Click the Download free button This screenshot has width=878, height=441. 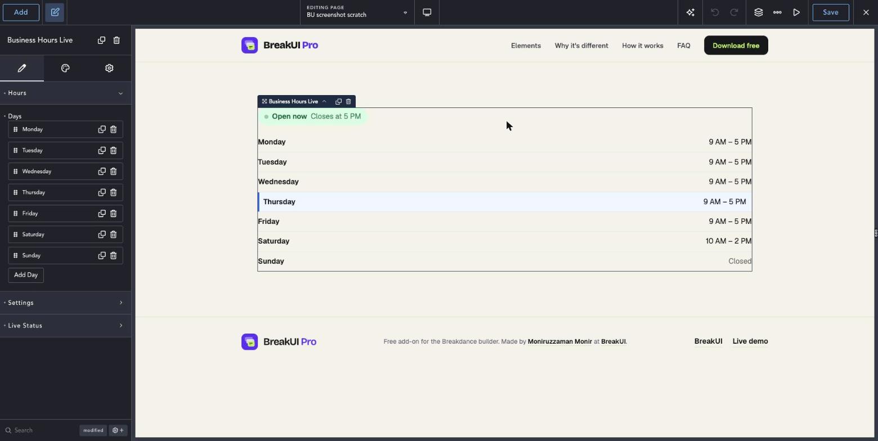(x=736, y=46)
